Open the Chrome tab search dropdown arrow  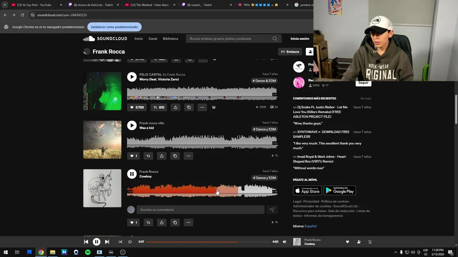(x=5, y=5)
